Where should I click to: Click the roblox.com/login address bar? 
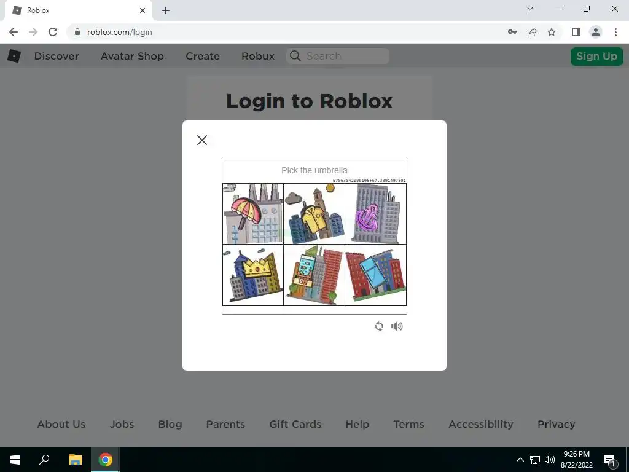(x=120, y=32)
